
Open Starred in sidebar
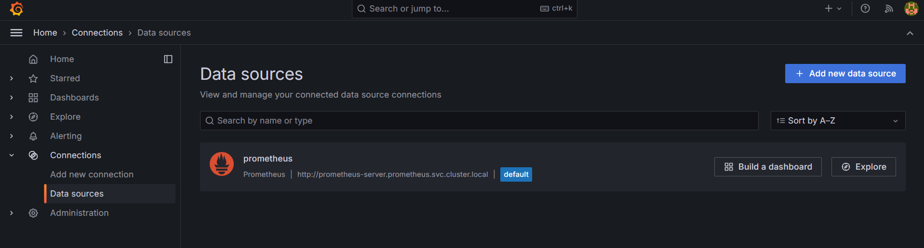65,78
